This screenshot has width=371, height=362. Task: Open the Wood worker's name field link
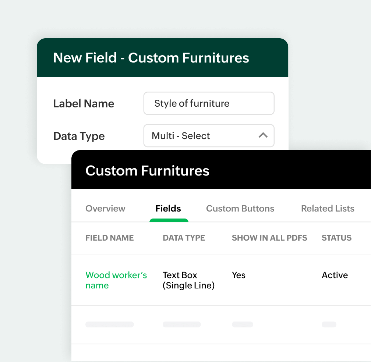(x=116, y=280)
